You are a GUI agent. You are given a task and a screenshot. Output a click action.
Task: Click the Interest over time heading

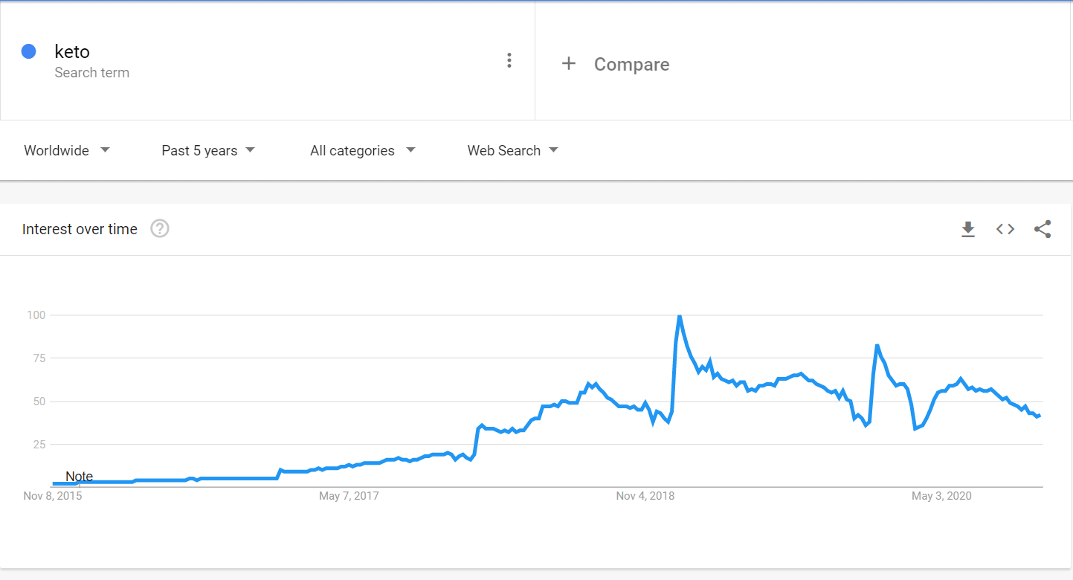(80, 229)
